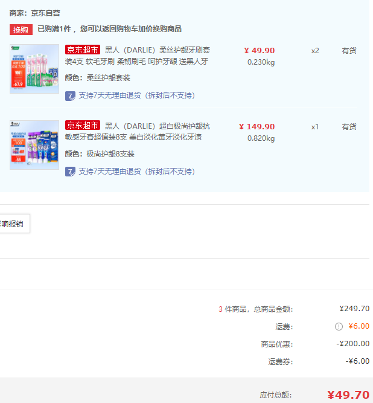Viewport: 373px width, 403px height.
Task: Click the shipping fee info icon next to ¥6.00
Action: 339,326
